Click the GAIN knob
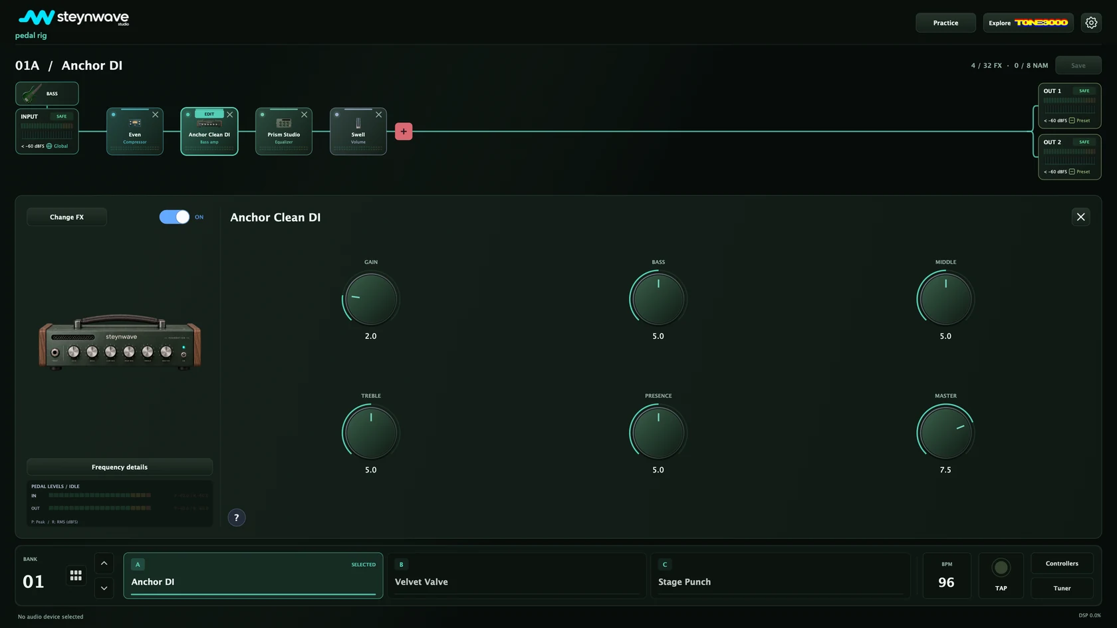 (371, 299)
